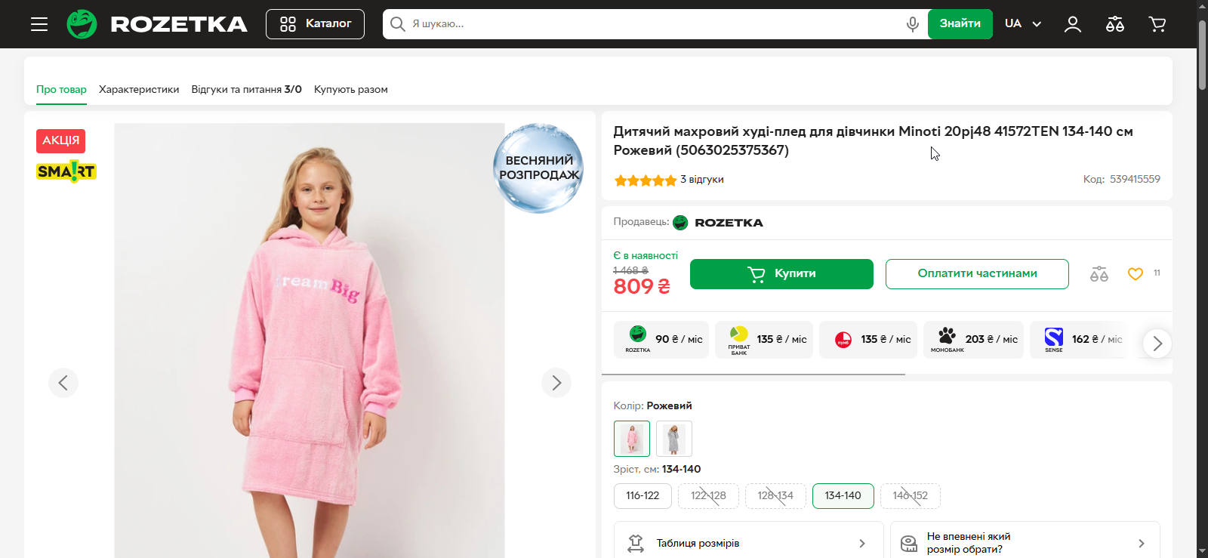The image size is (1208, 558).
Task: Select size 134-140
Action: tap(843, 496)
